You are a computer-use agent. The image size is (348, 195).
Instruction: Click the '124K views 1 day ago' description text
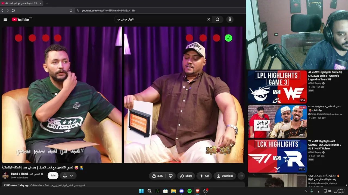click(16, 186)
